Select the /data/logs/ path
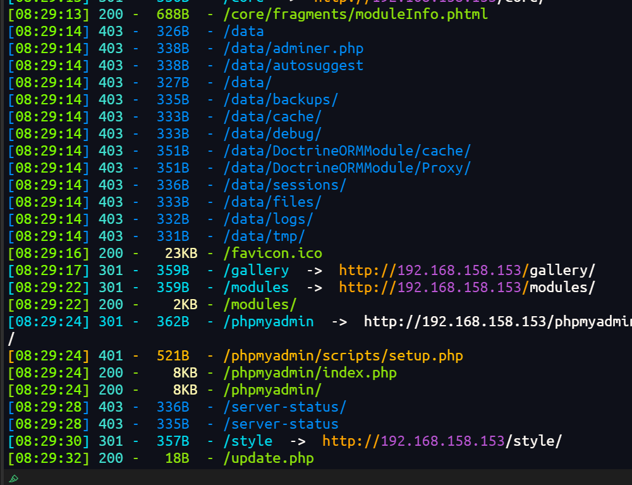The image size is (632, 485). coord(268,219)
